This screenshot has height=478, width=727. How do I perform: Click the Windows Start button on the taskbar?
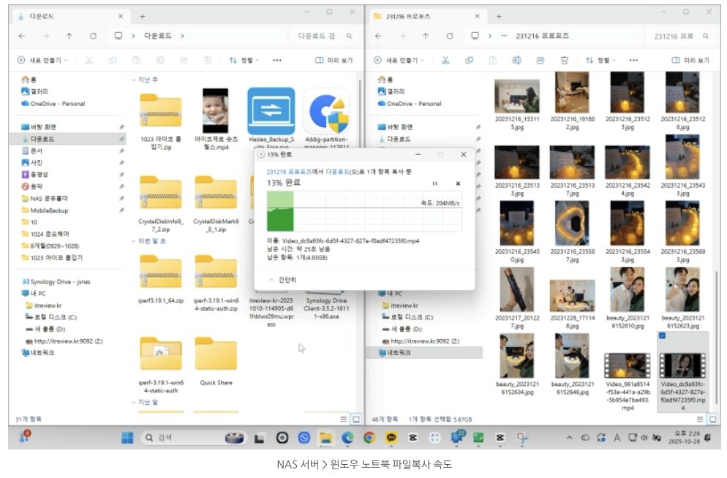tap(127, 438)
